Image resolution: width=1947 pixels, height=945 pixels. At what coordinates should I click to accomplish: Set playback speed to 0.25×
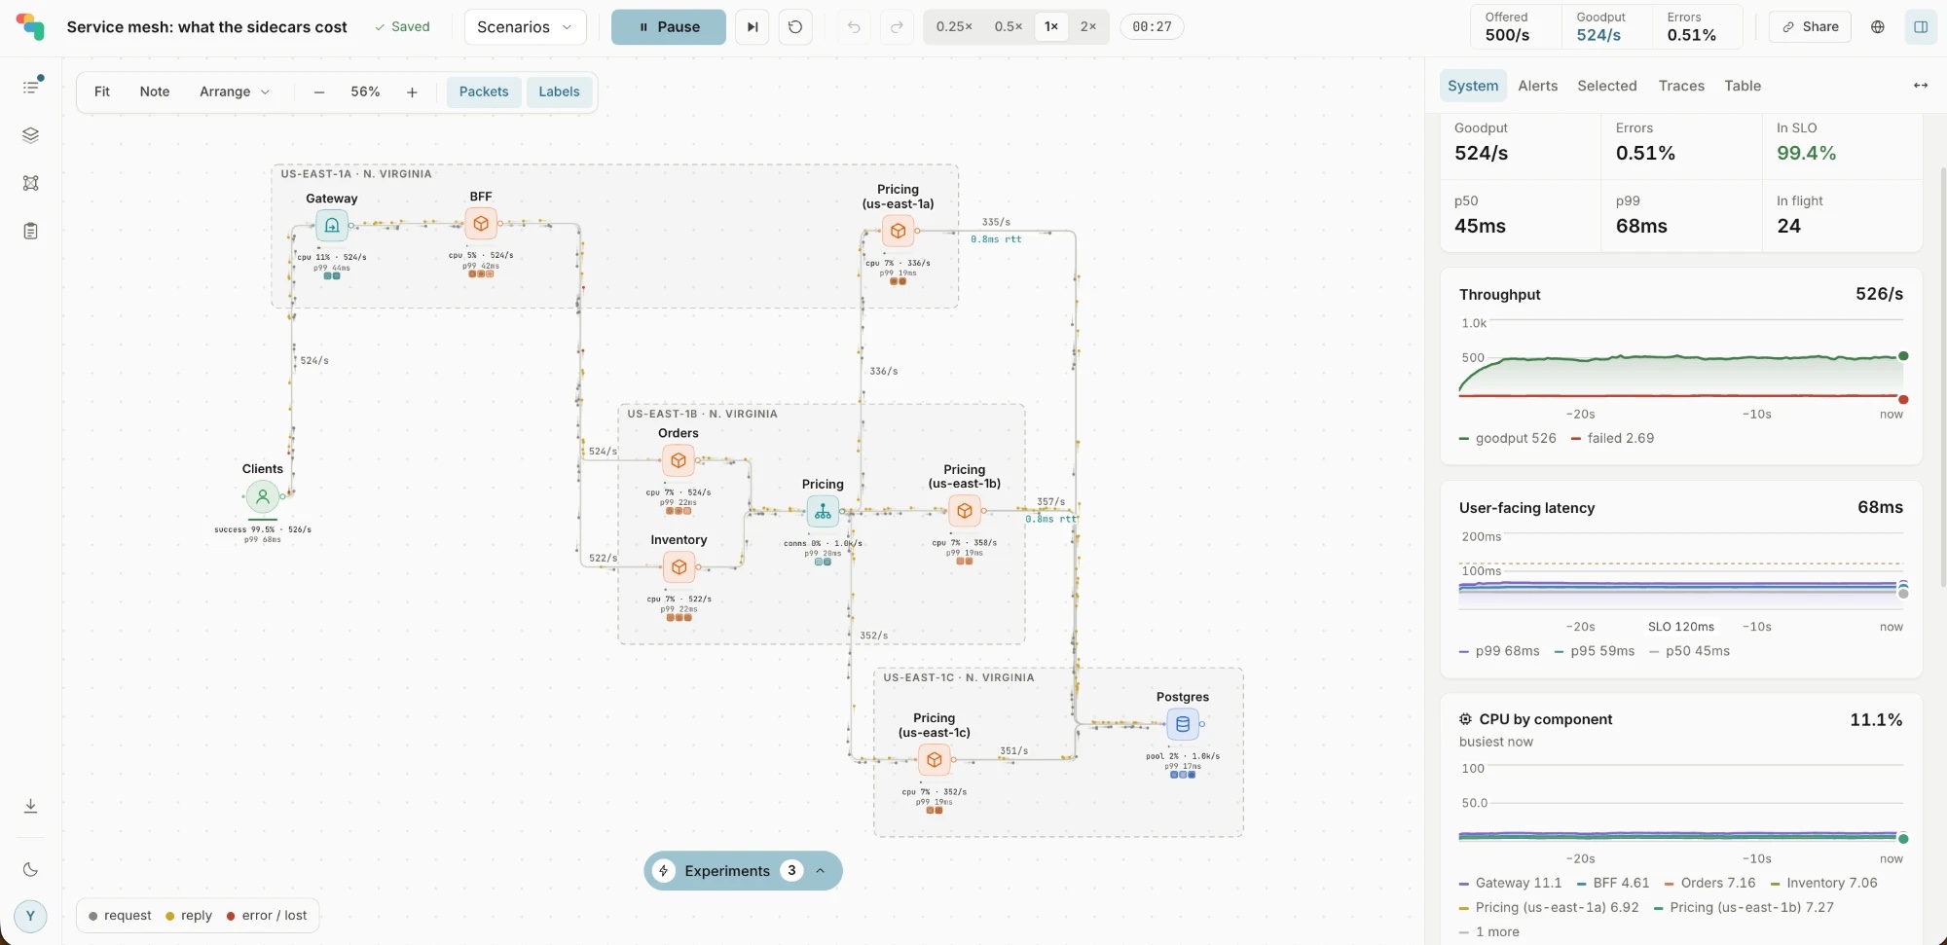coord(954,27)
